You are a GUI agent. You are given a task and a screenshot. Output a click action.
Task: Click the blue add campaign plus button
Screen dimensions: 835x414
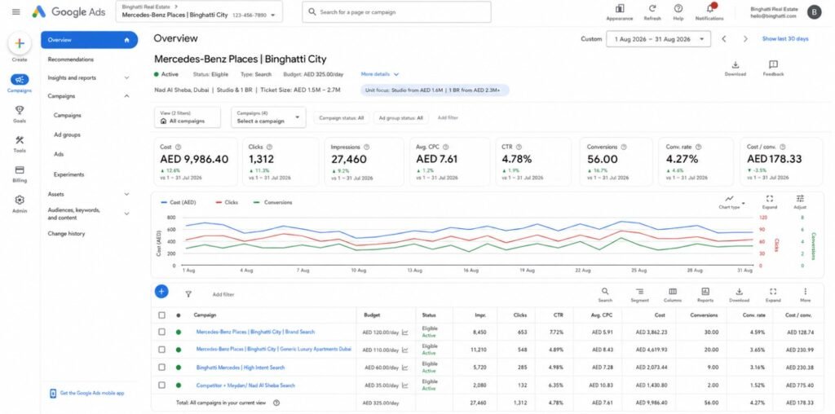coord(161,291)
